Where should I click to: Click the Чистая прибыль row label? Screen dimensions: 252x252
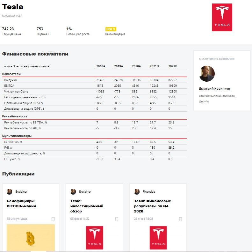(16, 92)
